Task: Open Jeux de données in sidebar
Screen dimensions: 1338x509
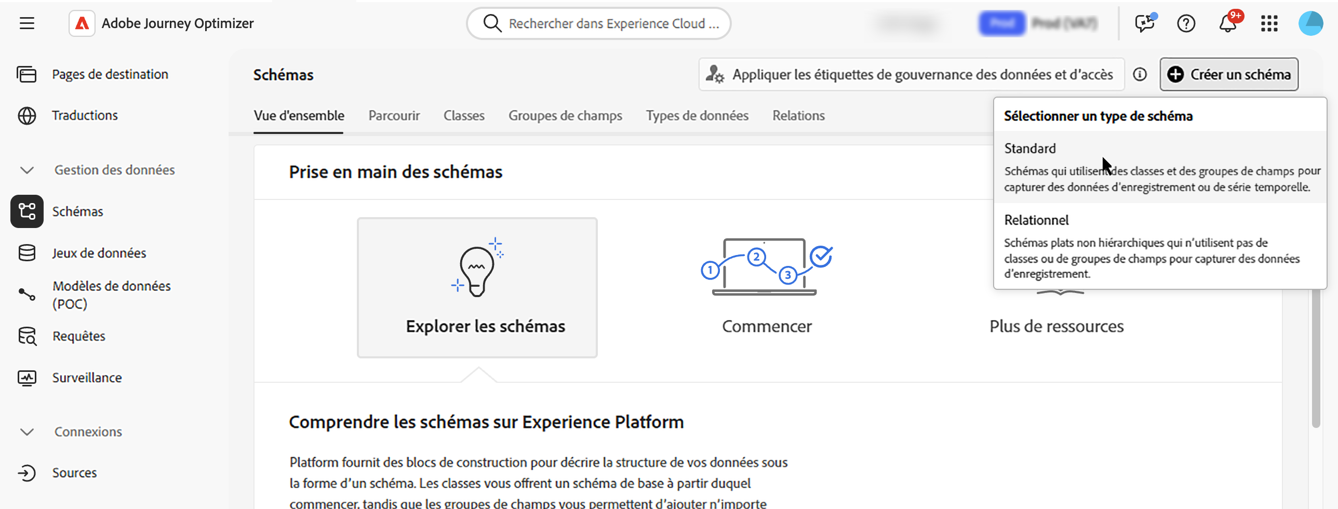Action: coord(99,253)
